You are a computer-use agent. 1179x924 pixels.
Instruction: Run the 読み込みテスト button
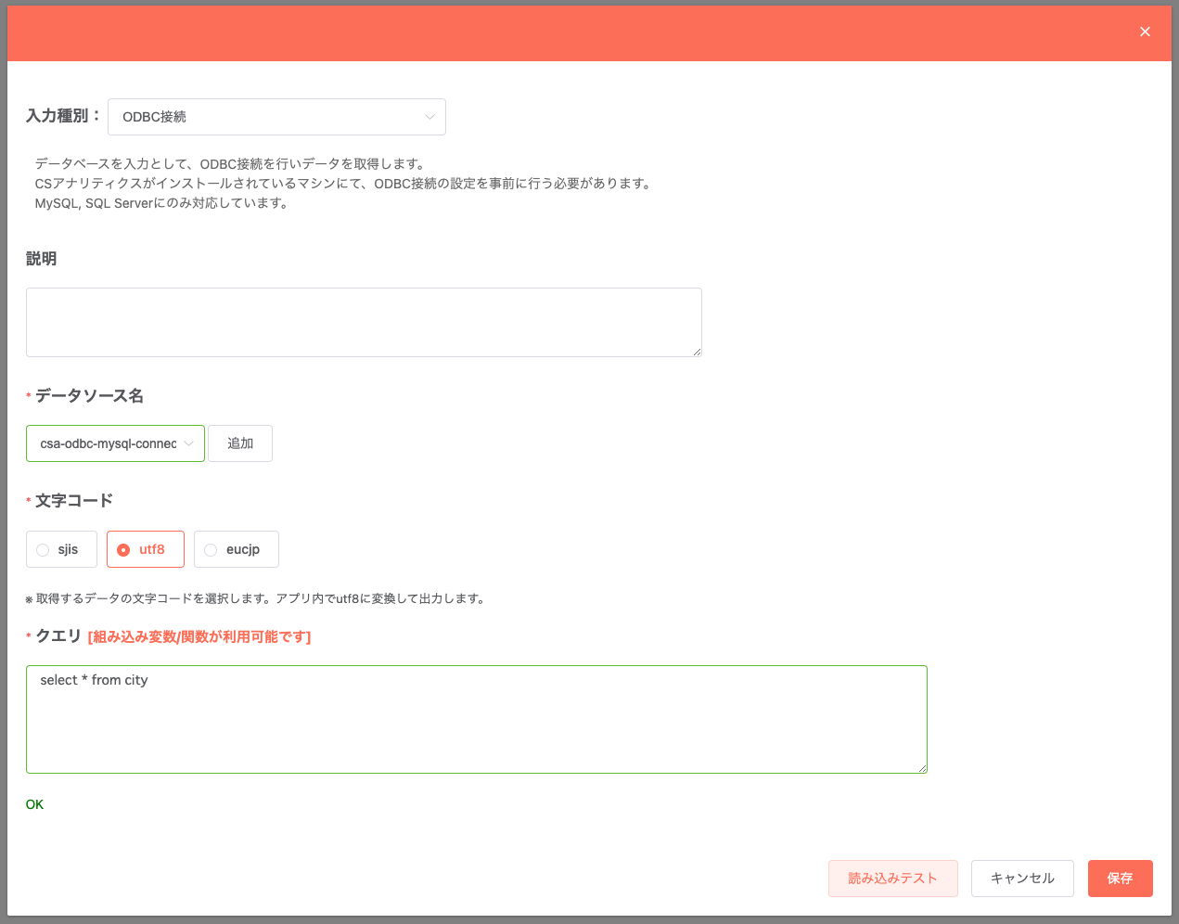pos(893,879)
